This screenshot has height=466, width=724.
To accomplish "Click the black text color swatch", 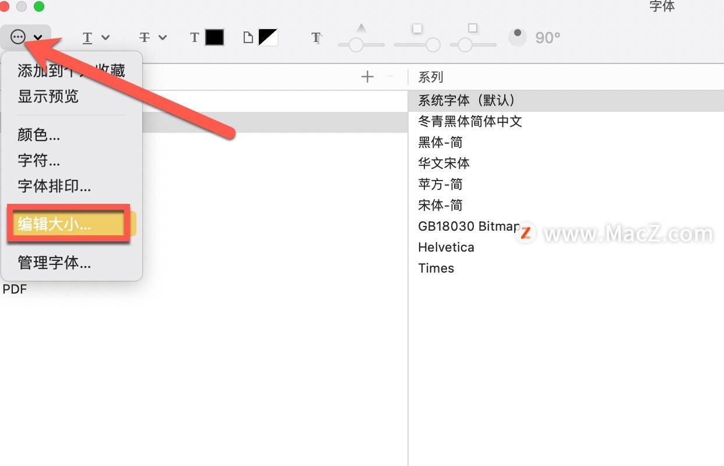I will (x=214, y=38).
